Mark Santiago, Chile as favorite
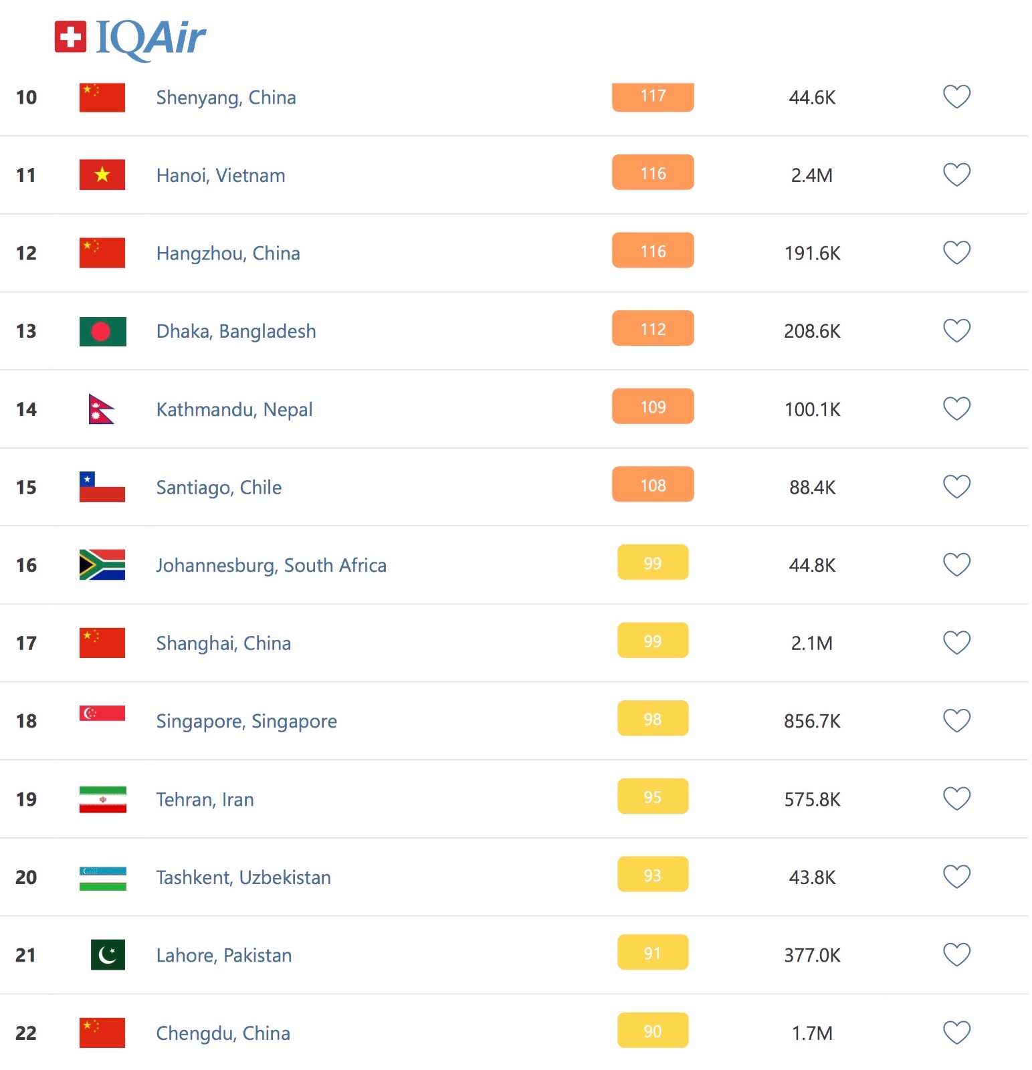Viewport: 1032px width, 1070px height. (x=956, y=487)
